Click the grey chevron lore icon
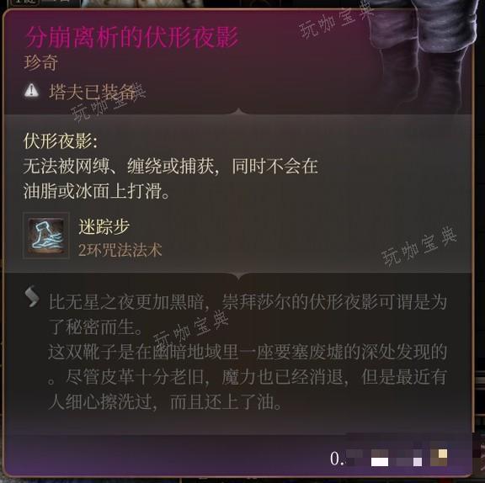The height and width of the screenshot is (483, 485). (32, 296)
